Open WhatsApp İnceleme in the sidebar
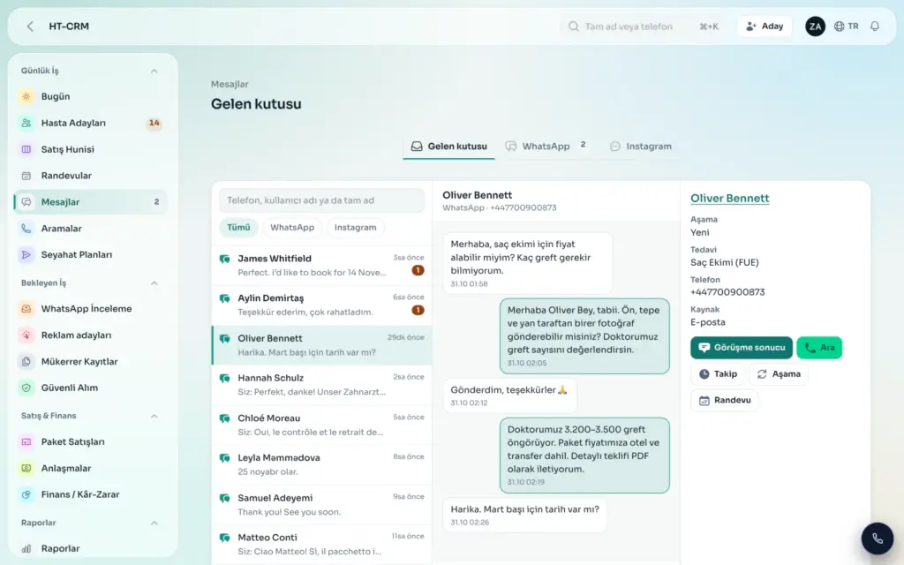This screenshot has height=565, width=904. (x=91, y=308)
